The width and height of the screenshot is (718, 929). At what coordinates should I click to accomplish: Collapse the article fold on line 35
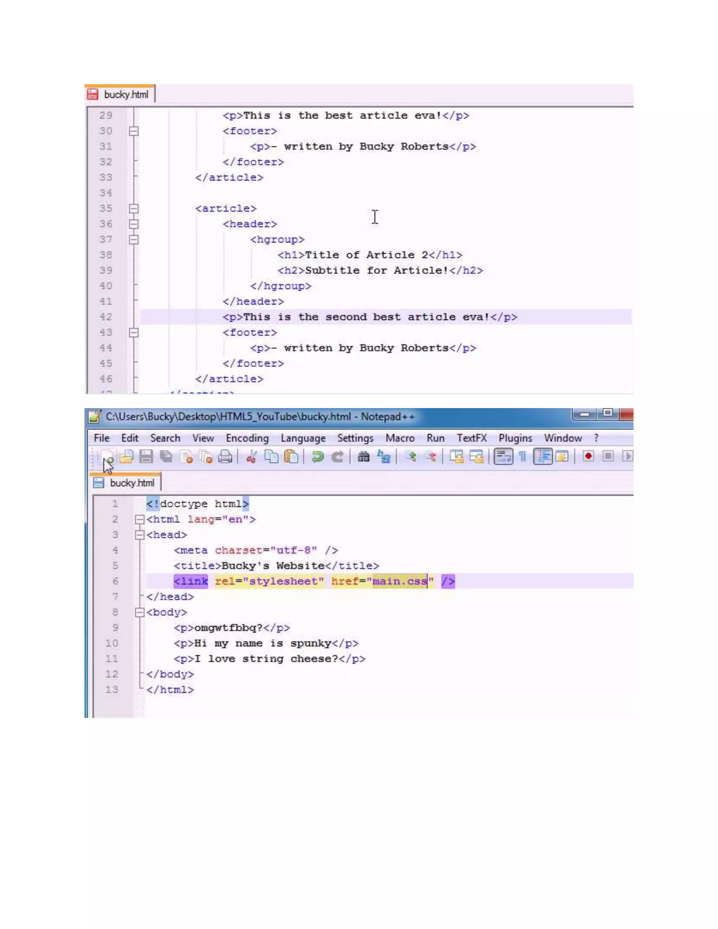pos(134,209)
